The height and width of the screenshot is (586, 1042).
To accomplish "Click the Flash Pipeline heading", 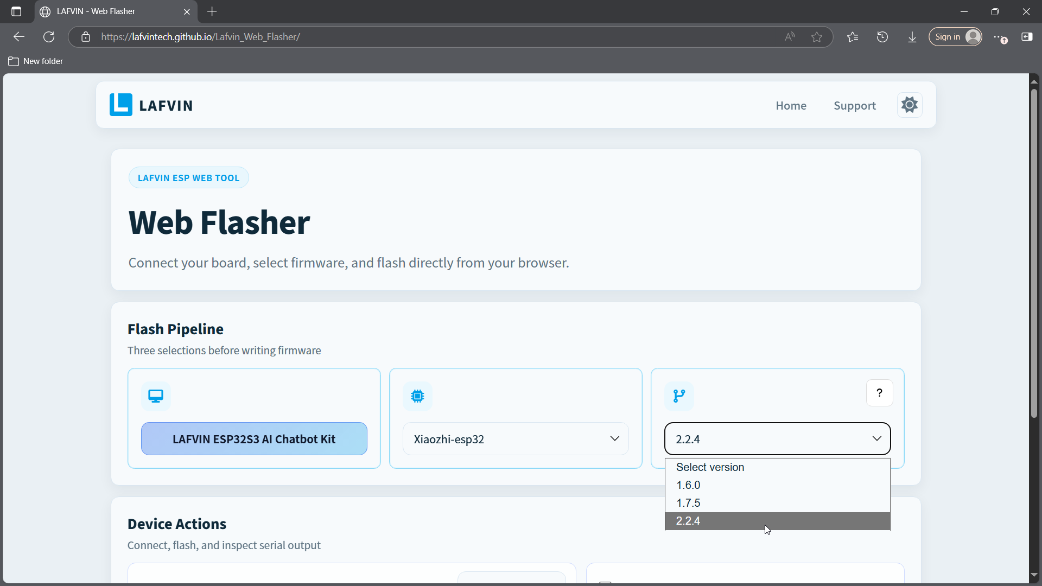I will (x=175, y=329).
